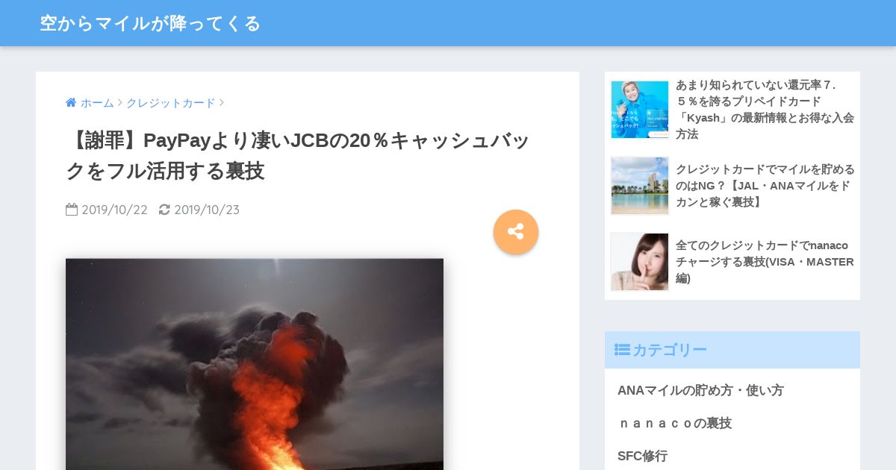Click the published date 2019/10/22
Screen dimensions: 896x470
click(x=114, y=210)
